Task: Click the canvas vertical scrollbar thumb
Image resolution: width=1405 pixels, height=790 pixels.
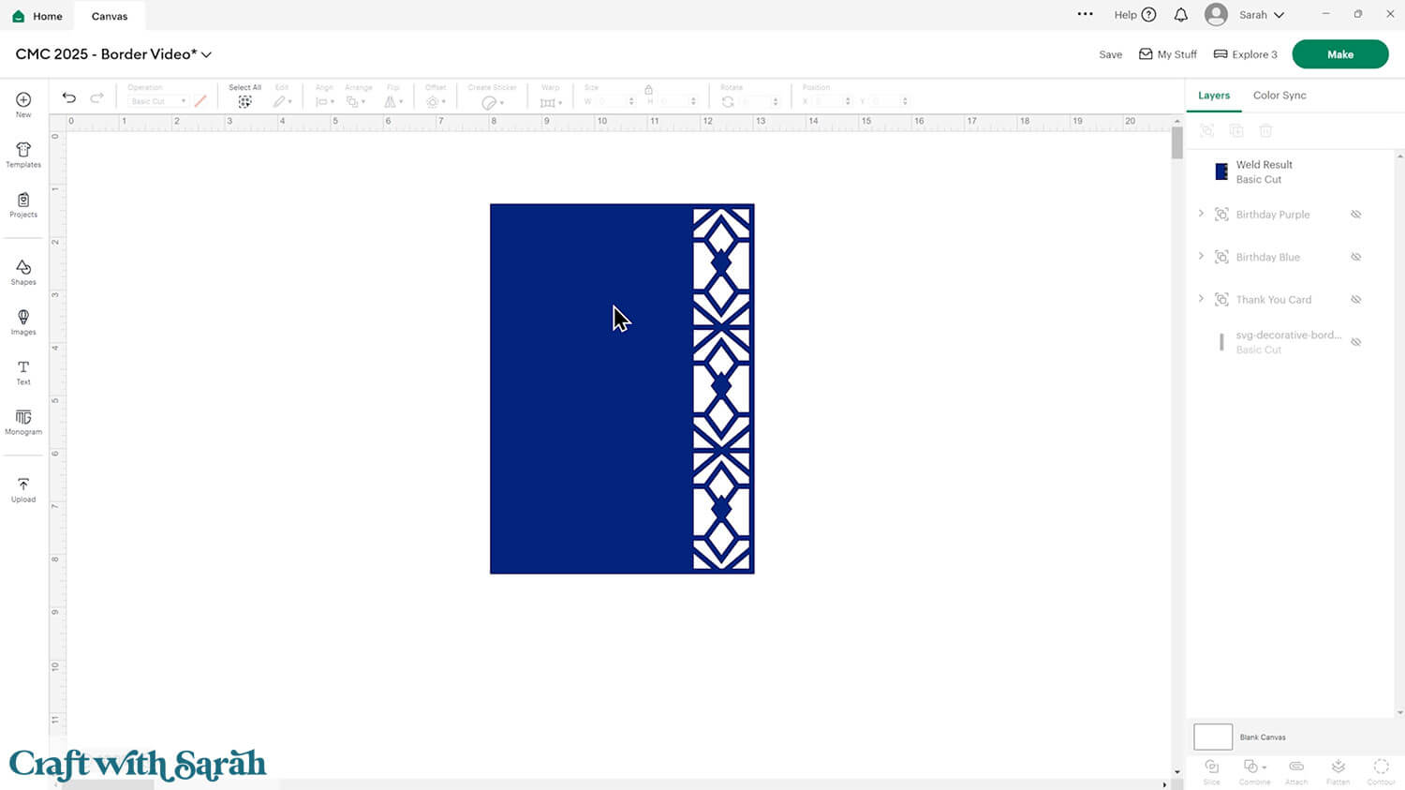Action: point(1177,142)
